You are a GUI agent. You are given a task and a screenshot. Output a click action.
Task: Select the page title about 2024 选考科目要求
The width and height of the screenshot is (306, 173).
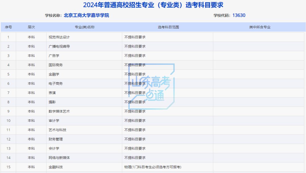click(153, 5)
